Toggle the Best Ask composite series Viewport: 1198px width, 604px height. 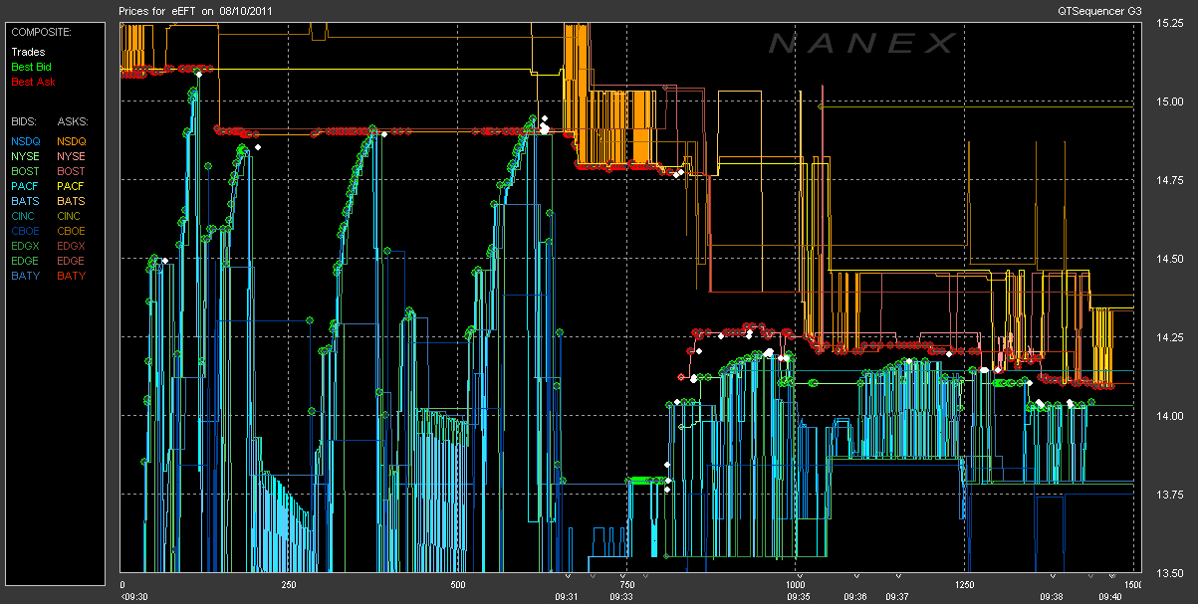click(31, 82)
